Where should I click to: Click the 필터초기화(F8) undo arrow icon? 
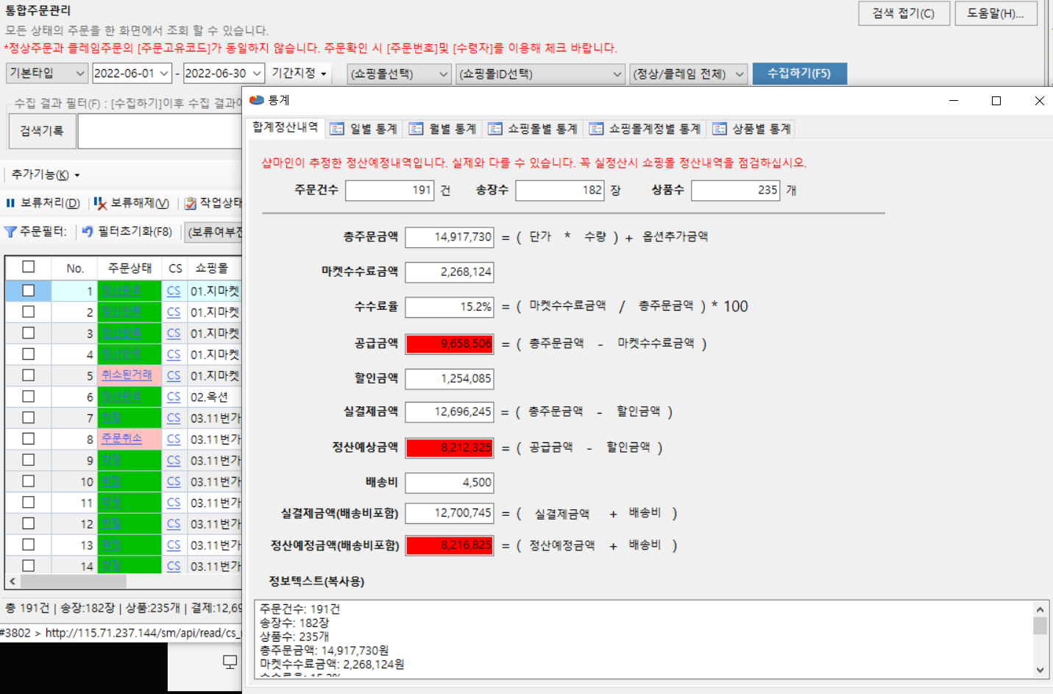coord(88,232)
